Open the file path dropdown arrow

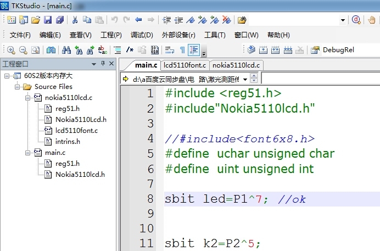tap(245, 80)
